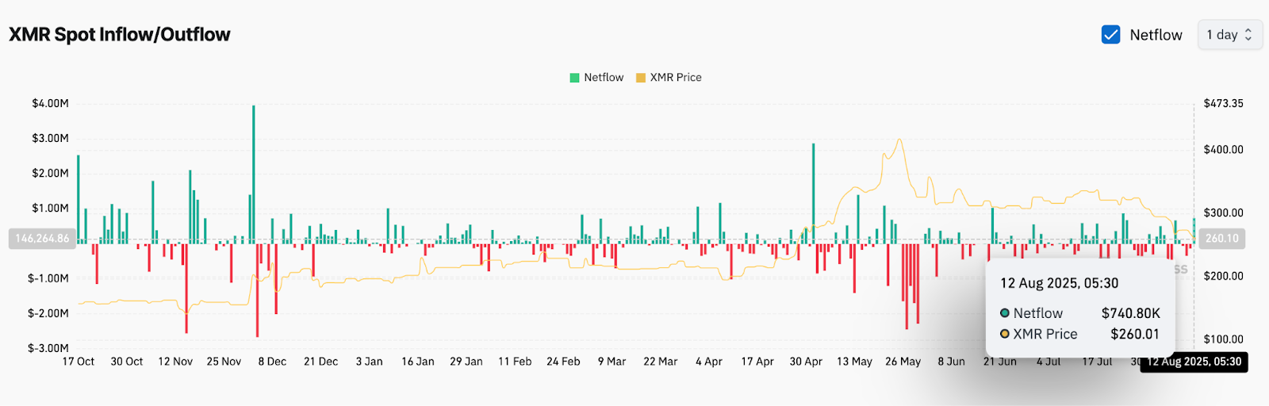The width and height of the screenshot is (1269, 406).
Task: Click the XMR price peak near 26 May
Action: click(x=899, y=141)
